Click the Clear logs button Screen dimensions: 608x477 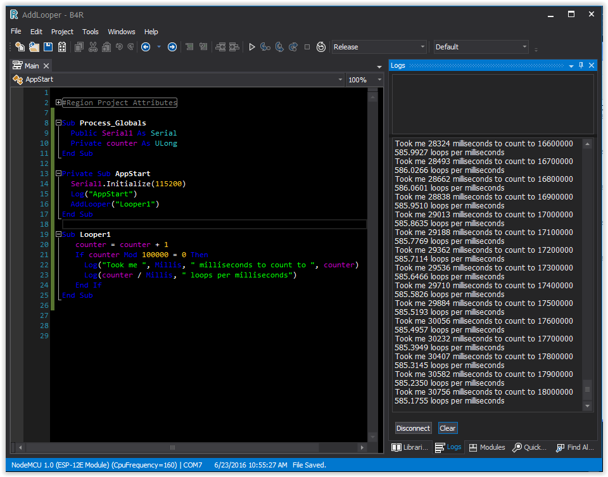point(448,428)
